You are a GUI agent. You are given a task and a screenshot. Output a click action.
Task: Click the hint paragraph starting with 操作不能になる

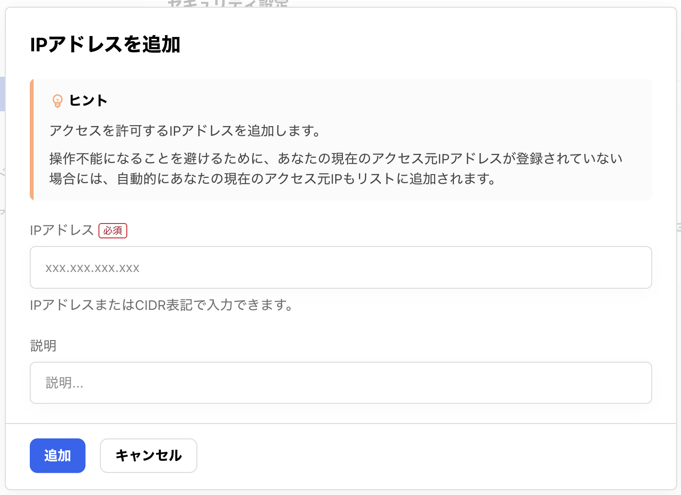(x=336, y=158)
